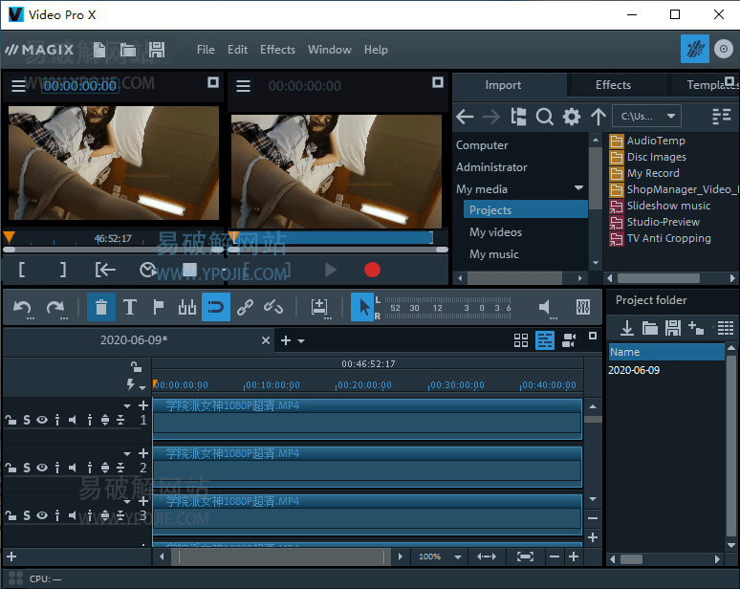Click the Undo arrow

22,308
